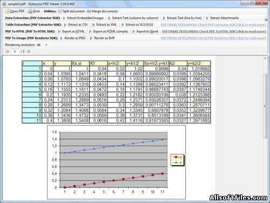Image resolution: width=270 pixels, height=203 pixels.
Task: Click vertical scrollbar up arrow
Action: pyautogui.click(x=265, y=58)
